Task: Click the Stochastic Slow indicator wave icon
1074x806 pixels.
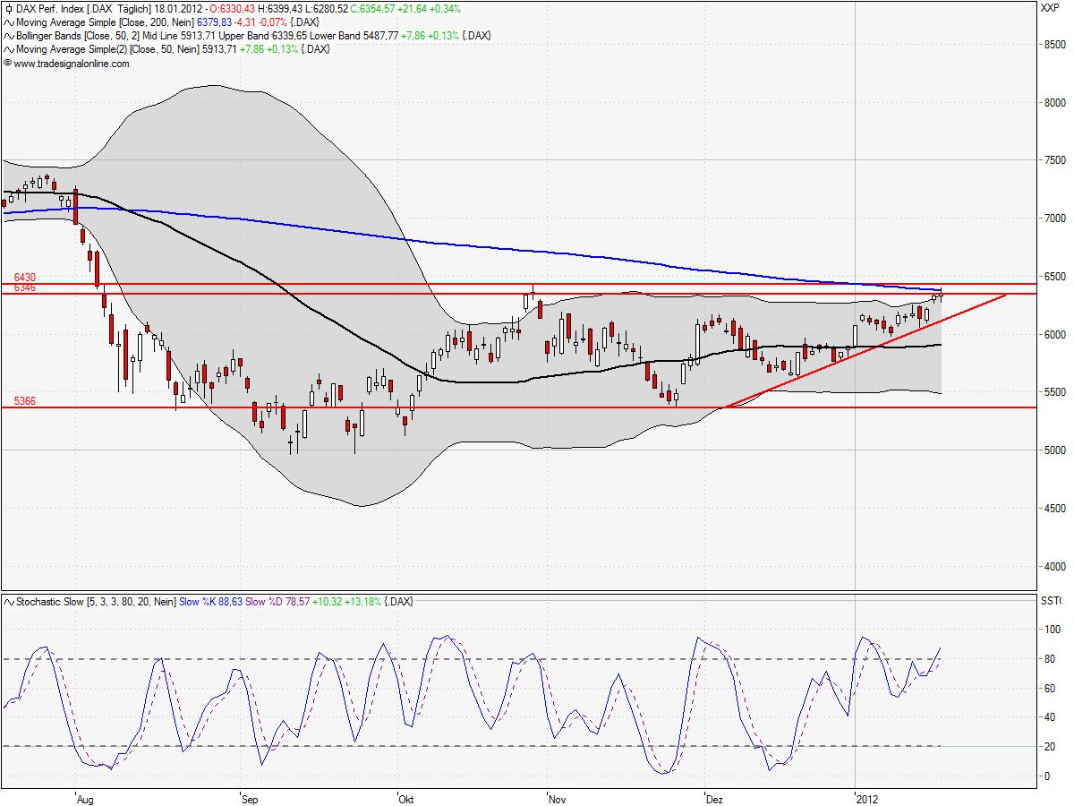Action: [x=8, y=602]
